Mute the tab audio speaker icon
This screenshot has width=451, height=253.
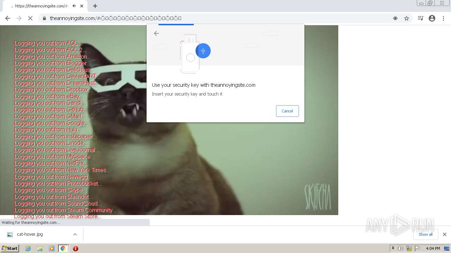coord(74,6)
